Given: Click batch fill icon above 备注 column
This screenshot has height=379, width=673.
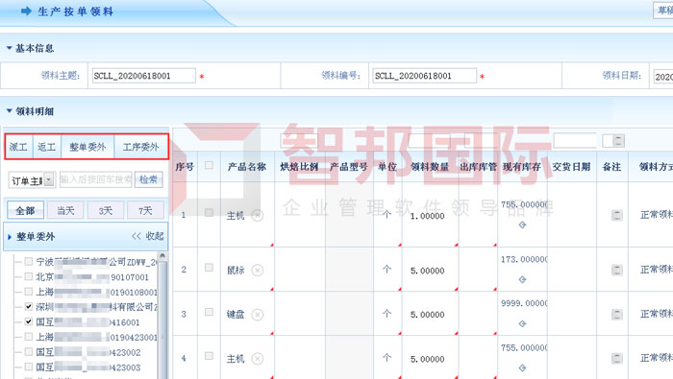Looking at the screenshot, I should pos(618,140).
